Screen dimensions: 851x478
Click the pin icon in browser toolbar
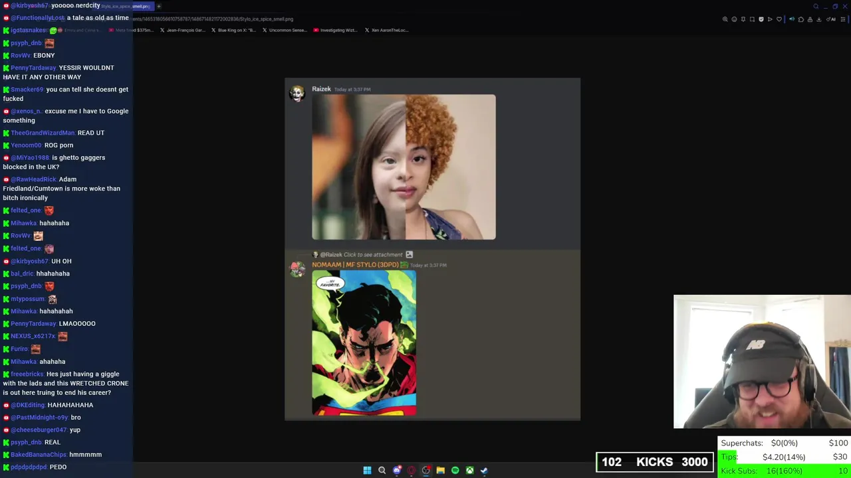[743, 19]
